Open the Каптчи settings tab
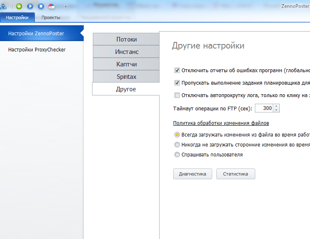The image size is (310, 239). (126, 64)
